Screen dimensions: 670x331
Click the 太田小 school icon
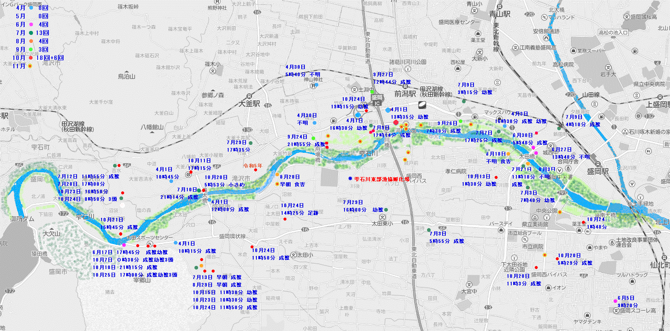tap(293, 255)
